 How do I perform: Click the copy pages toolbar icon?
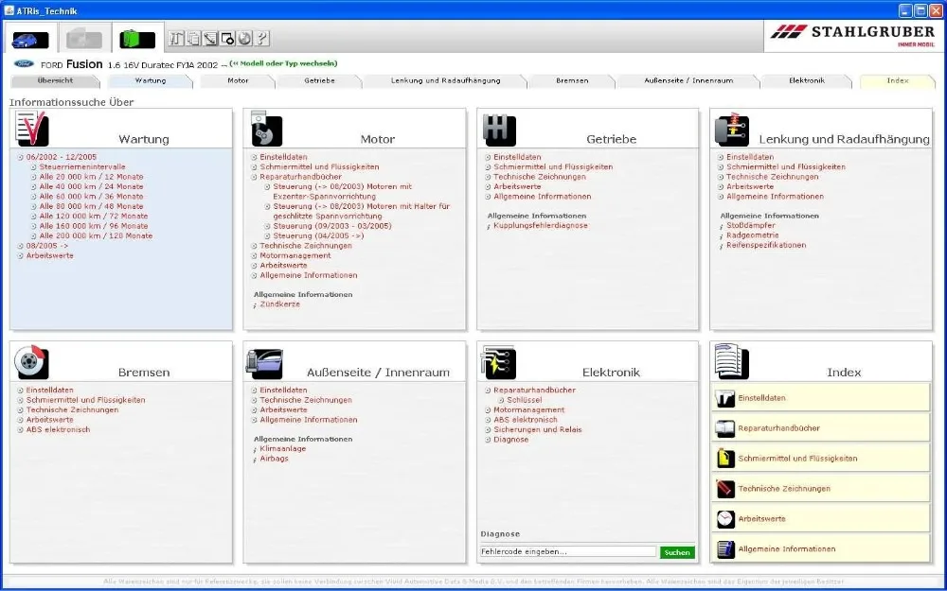coord(193,39)
